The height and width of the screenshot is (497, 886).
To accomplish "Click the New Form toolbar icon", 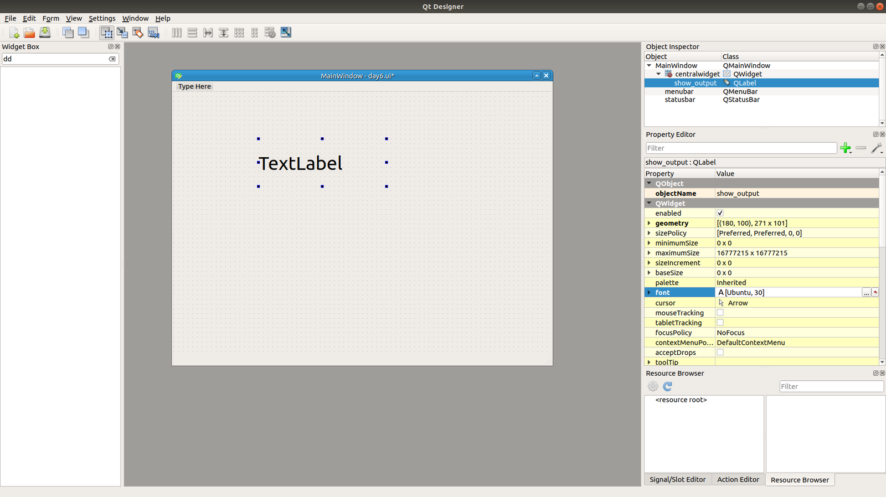I will [14, 33].
